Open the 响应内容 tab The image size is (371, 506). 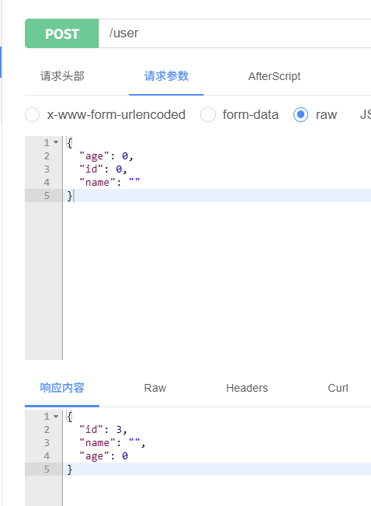62,388
